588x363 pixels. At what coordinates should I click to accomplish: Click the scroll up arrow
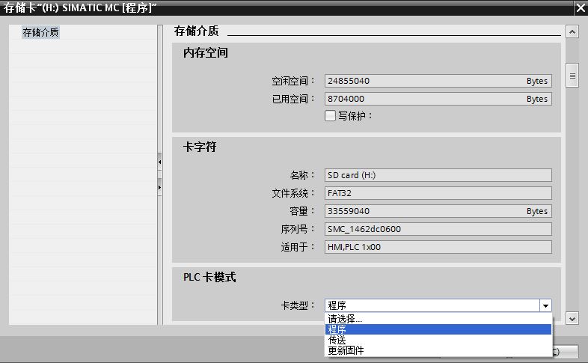pyautogui.click(x=572, y=32)
